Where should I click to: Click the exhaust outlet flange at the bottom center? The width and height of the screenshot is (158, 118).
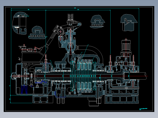pyautogui.click(x=94, y=102)
